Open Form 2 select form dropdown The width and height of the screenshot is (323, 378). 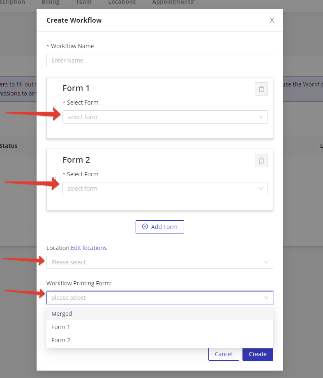click(x=165, y=189)
